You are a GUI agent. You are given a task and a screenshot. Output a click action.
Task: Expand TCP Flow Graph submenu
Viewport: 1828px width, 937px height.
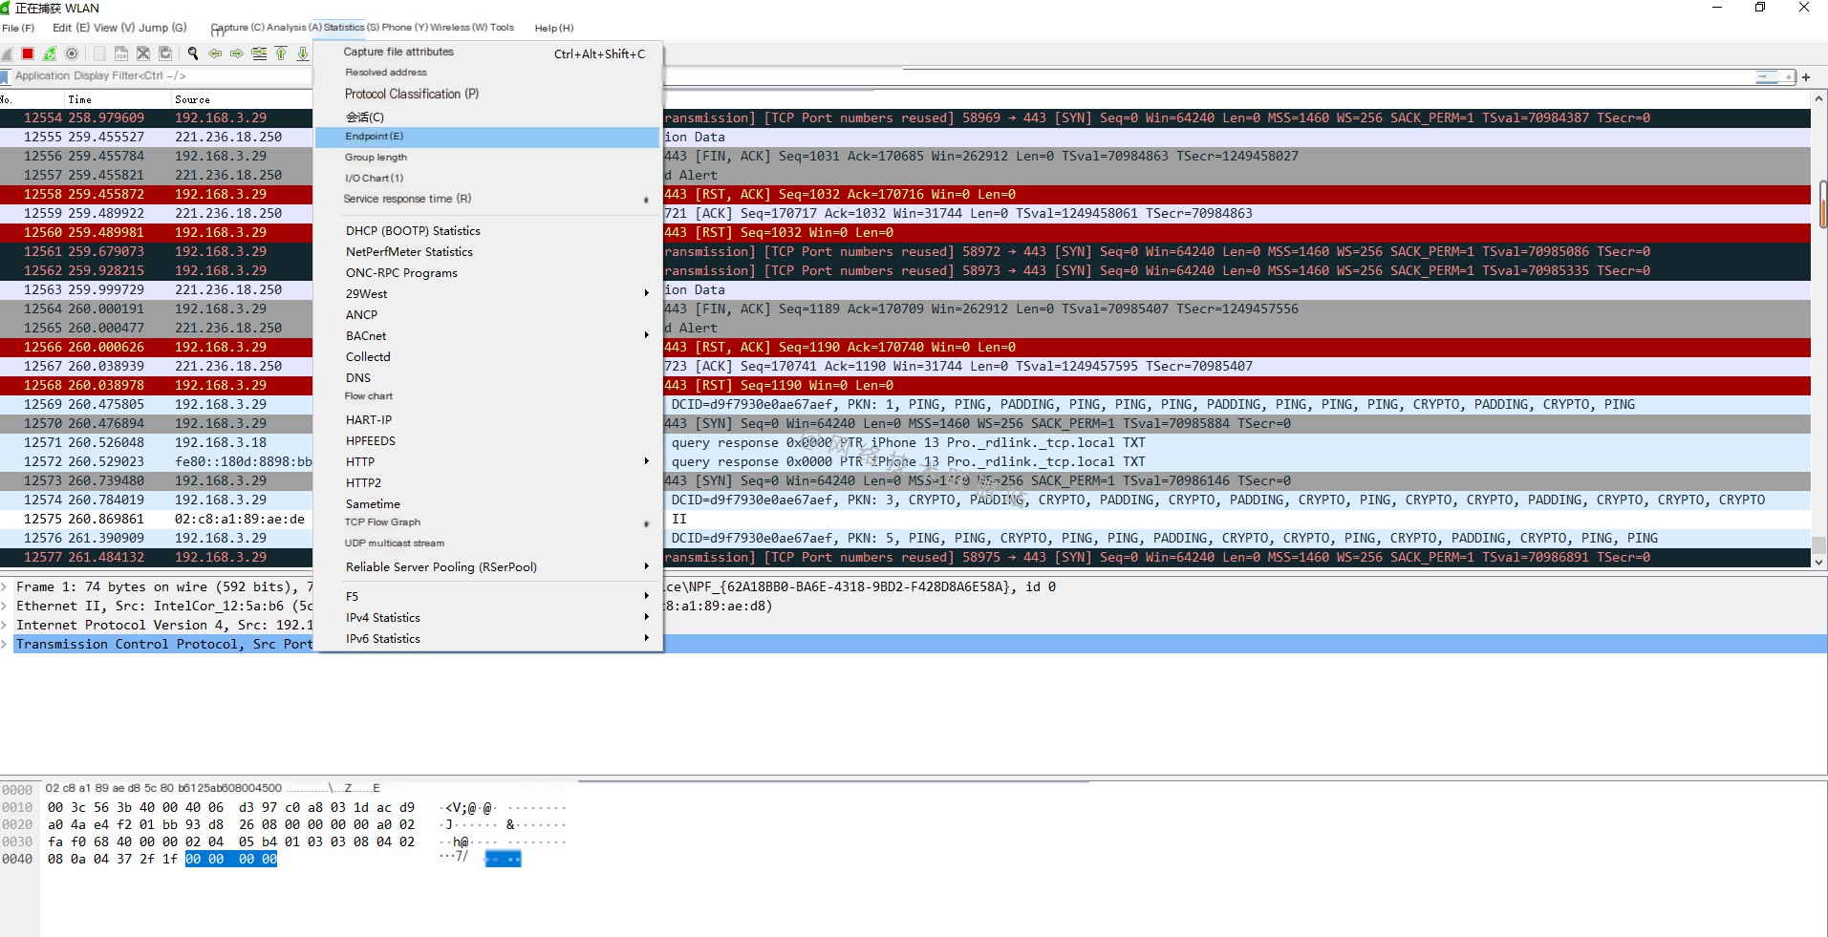(x=488, y=522)
